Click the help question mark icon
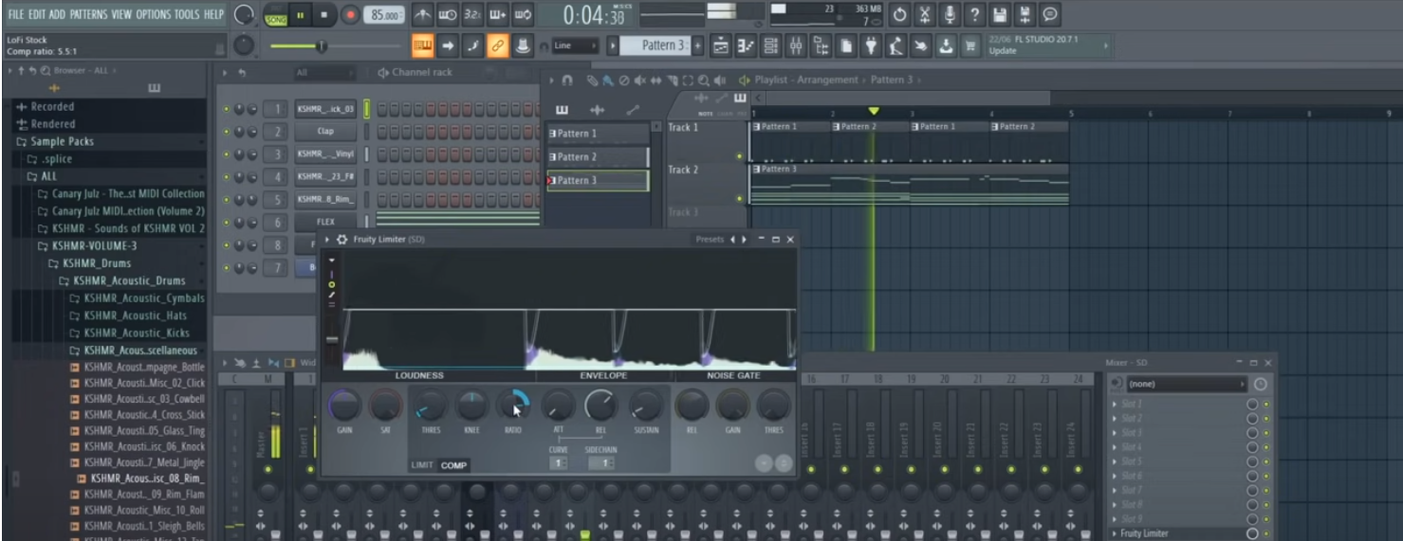Image resolution: width=1403 pixels, height=541 pixels. (x=975, y=15)
